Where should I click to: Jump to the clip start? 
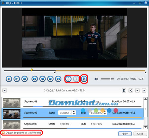35,79
